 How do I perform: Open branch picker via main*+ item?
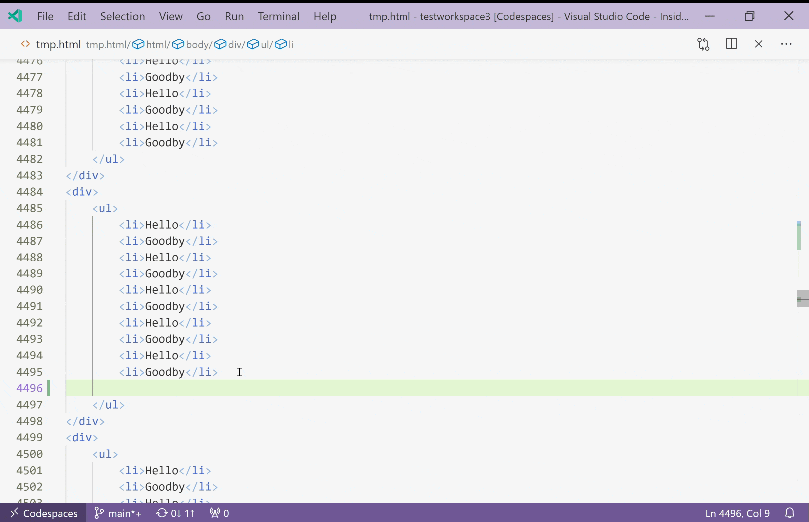(117, 513)
